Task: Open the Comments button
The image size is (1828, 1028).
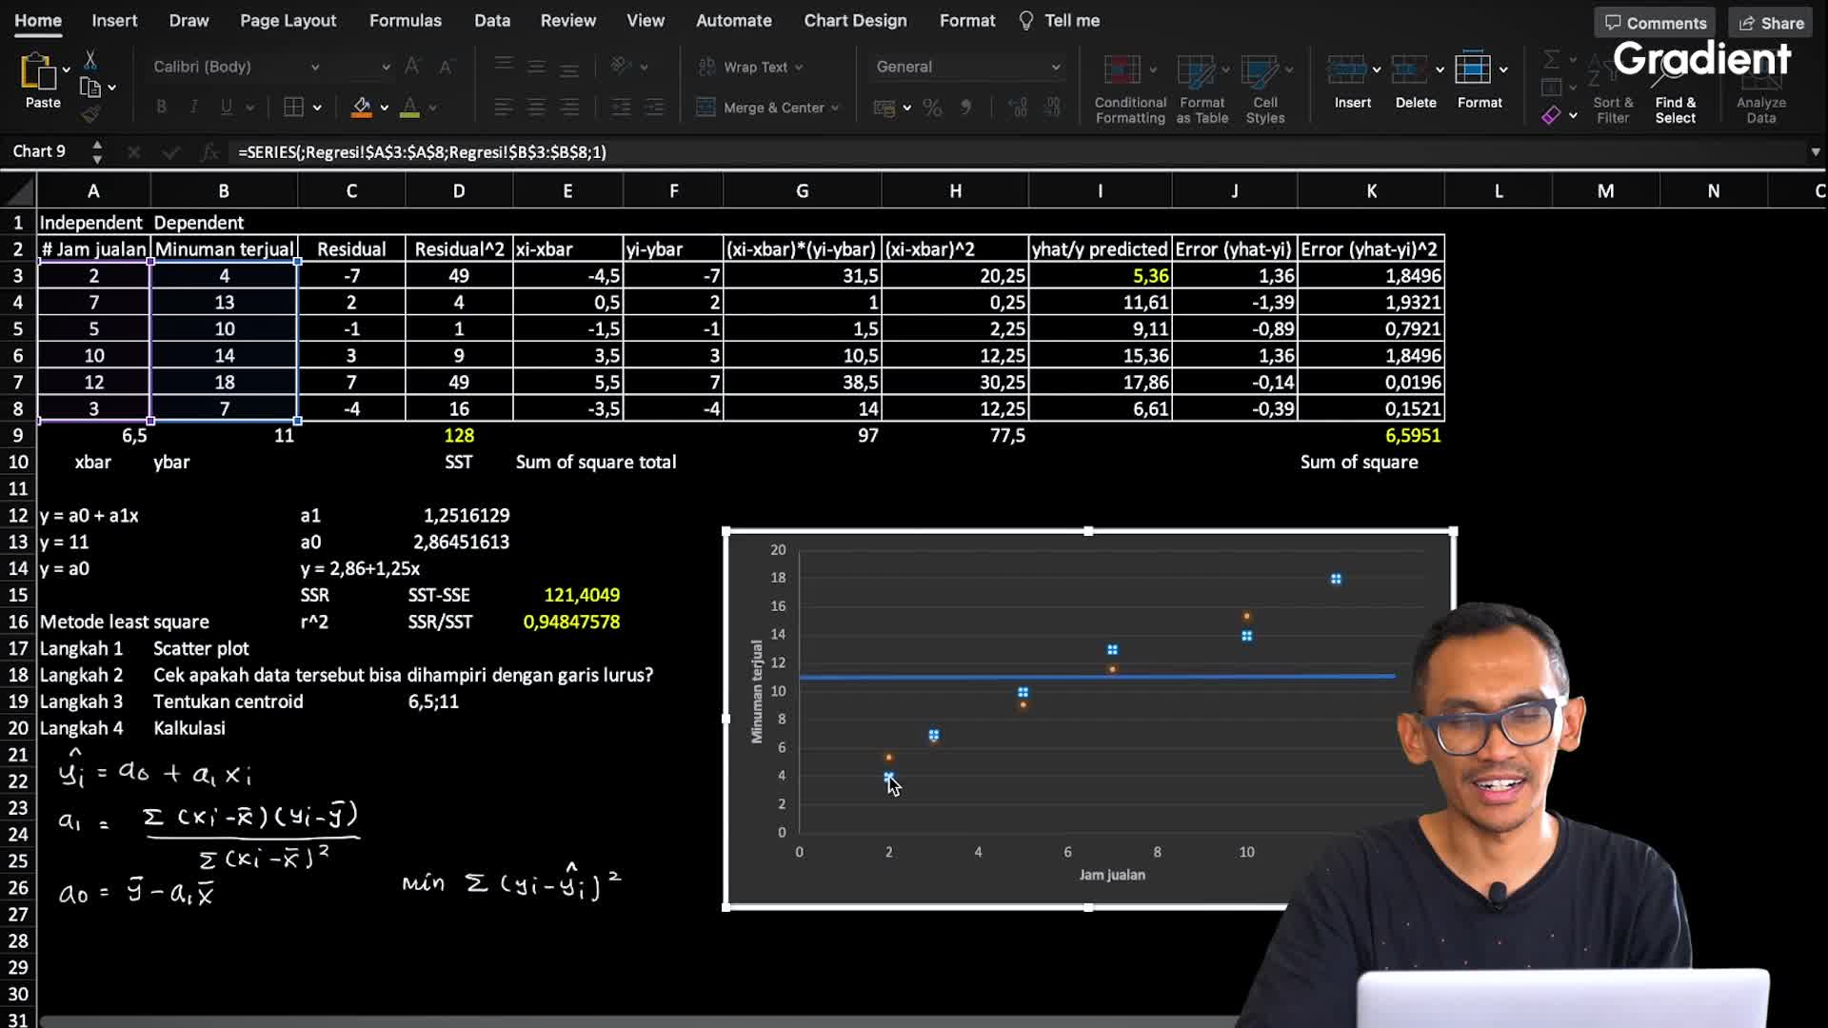Action: point(1655,23)
